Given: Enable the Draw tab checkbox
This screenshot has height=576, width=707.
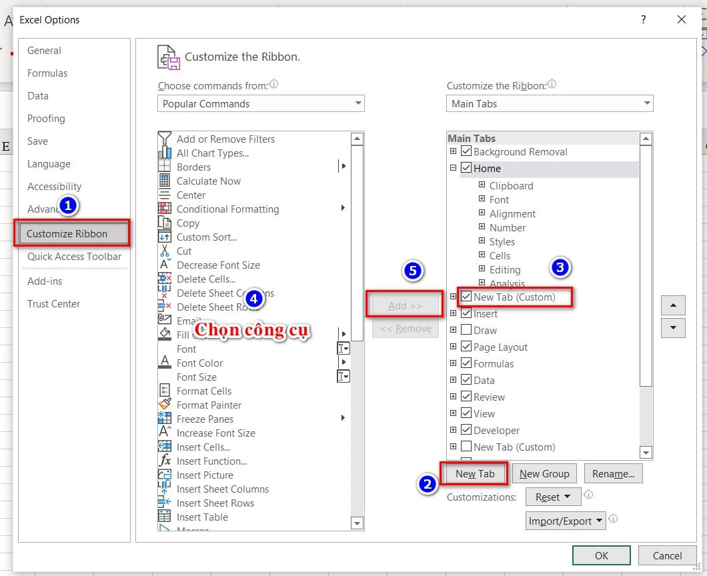Looking at the screenshot, I should click(x=467, y=330).
